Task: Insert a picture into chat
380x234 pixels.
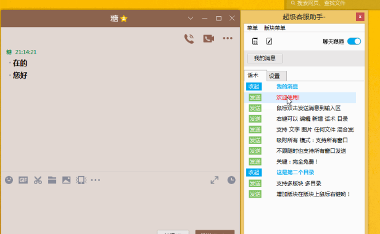Action: tap(67, 180)
